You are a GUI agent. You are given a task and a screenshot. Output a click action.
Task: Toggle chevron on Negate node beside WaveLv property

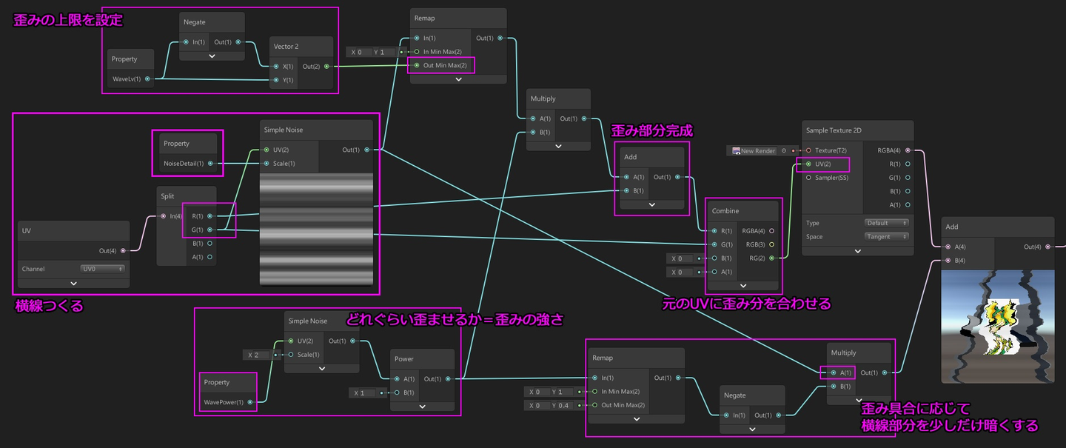[212, 56]
